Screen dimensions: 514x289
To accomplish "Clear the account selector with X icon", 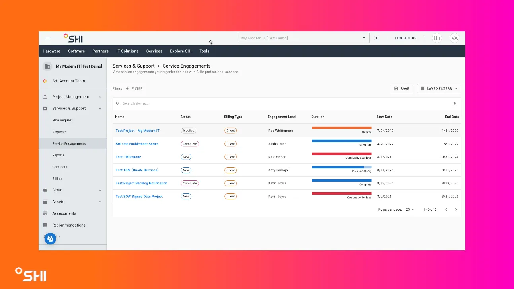I will 376,38.
